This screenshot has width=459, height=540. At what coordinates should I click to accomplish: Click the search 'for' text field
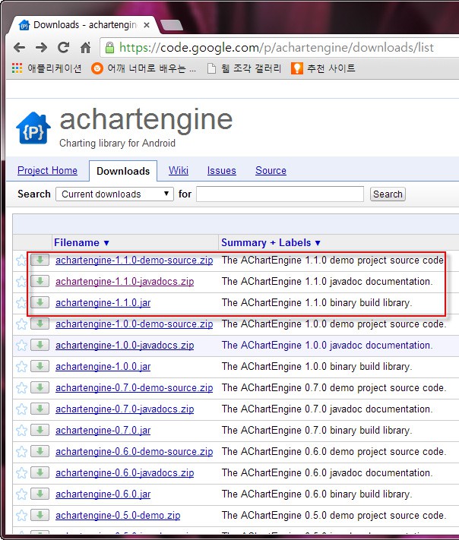pos(280,194)
